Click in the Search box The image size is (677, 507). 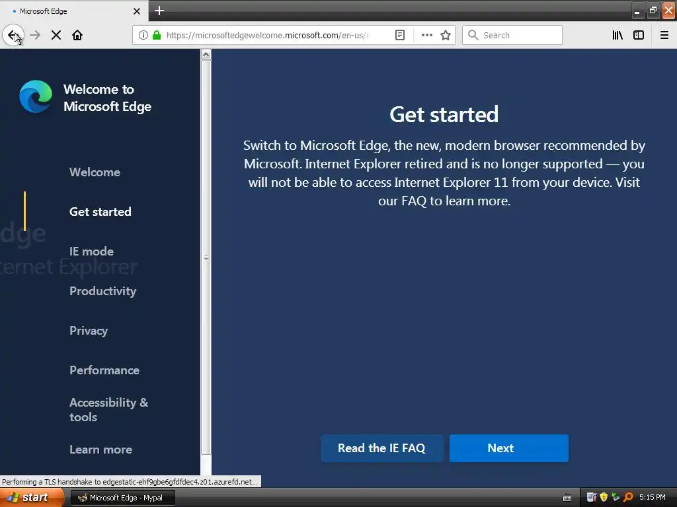point(512,35)
